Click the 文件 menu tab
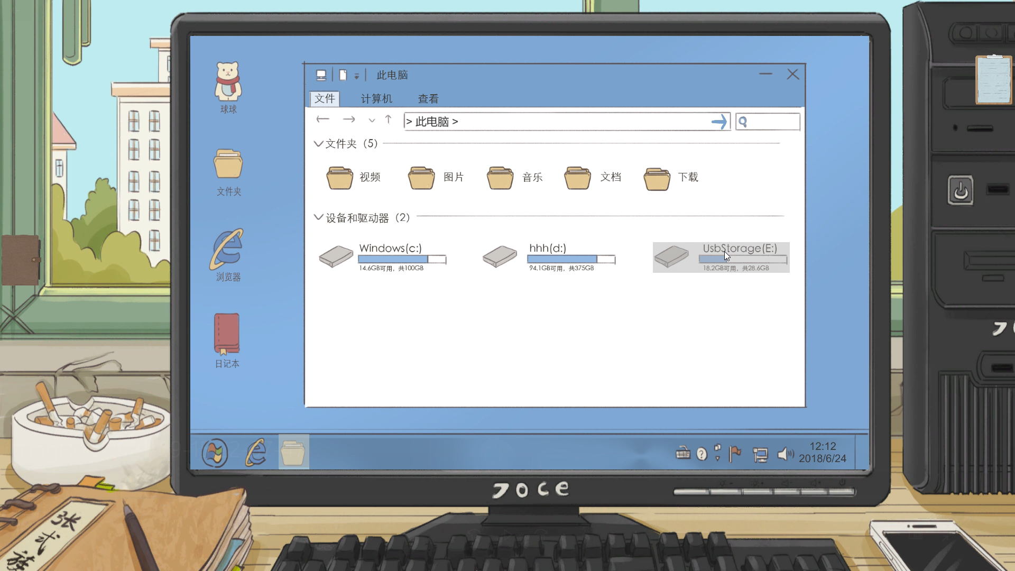1015x571 pixels. point(325,99)
